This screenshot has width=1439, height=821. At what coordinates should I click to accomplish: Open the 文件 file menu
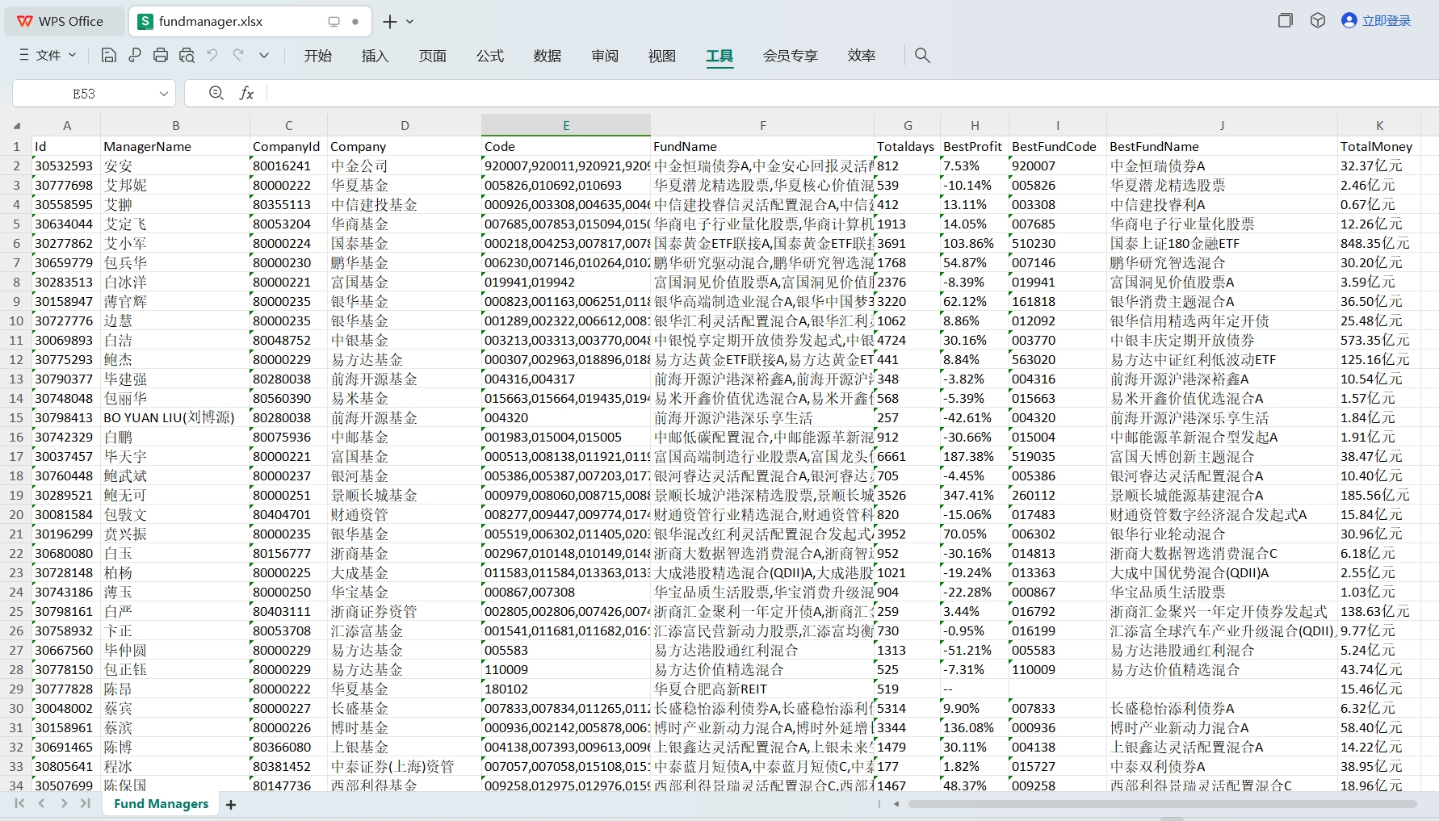(48, 55)
